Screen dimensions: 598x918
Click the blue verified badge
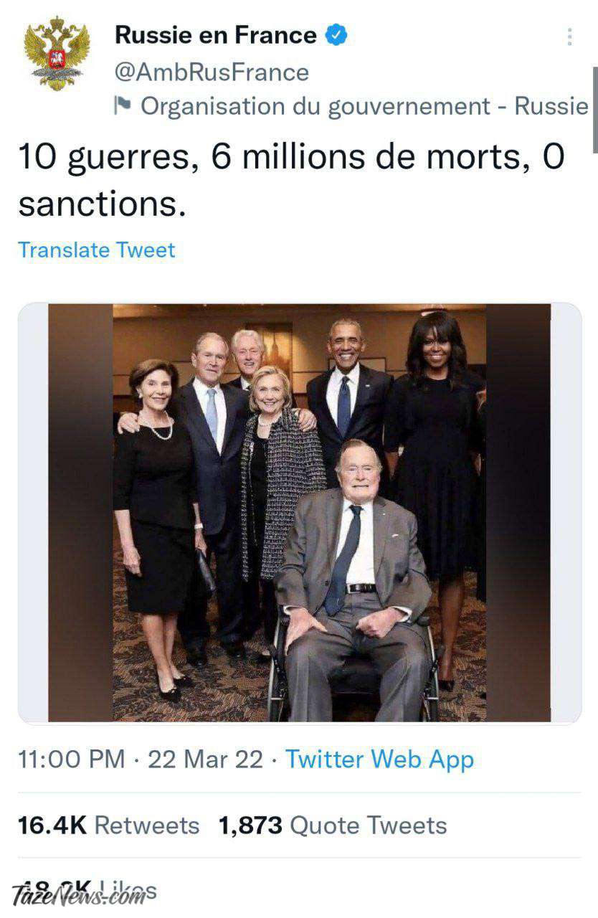click(x=337, y=34)
